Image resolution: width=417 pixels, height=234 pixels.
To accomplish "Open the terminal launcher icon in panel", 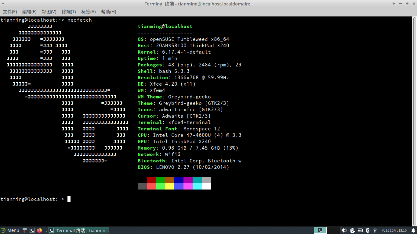I will tap(32, 230).
